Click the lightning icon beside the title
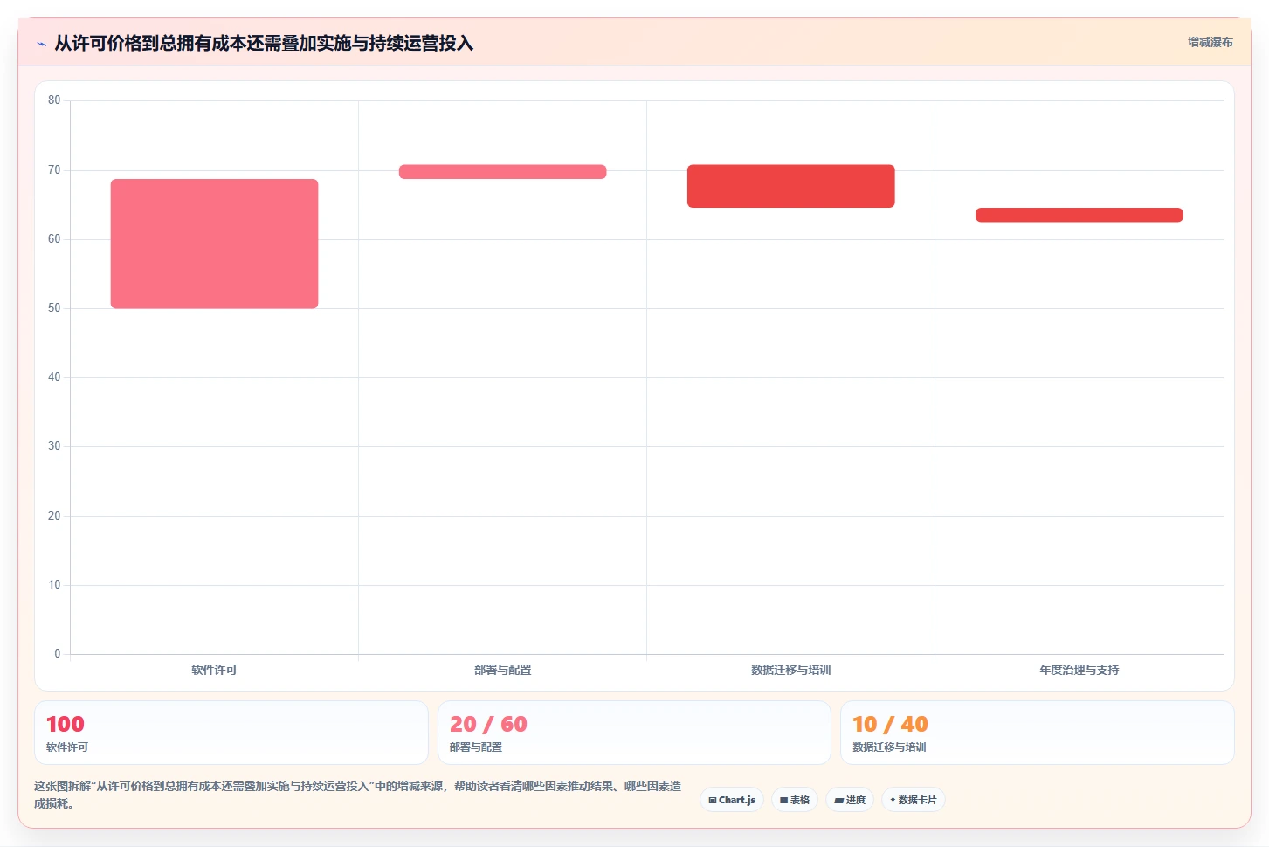The height and width of the screenshot is (847, 1269). click(x=41, y=44)
